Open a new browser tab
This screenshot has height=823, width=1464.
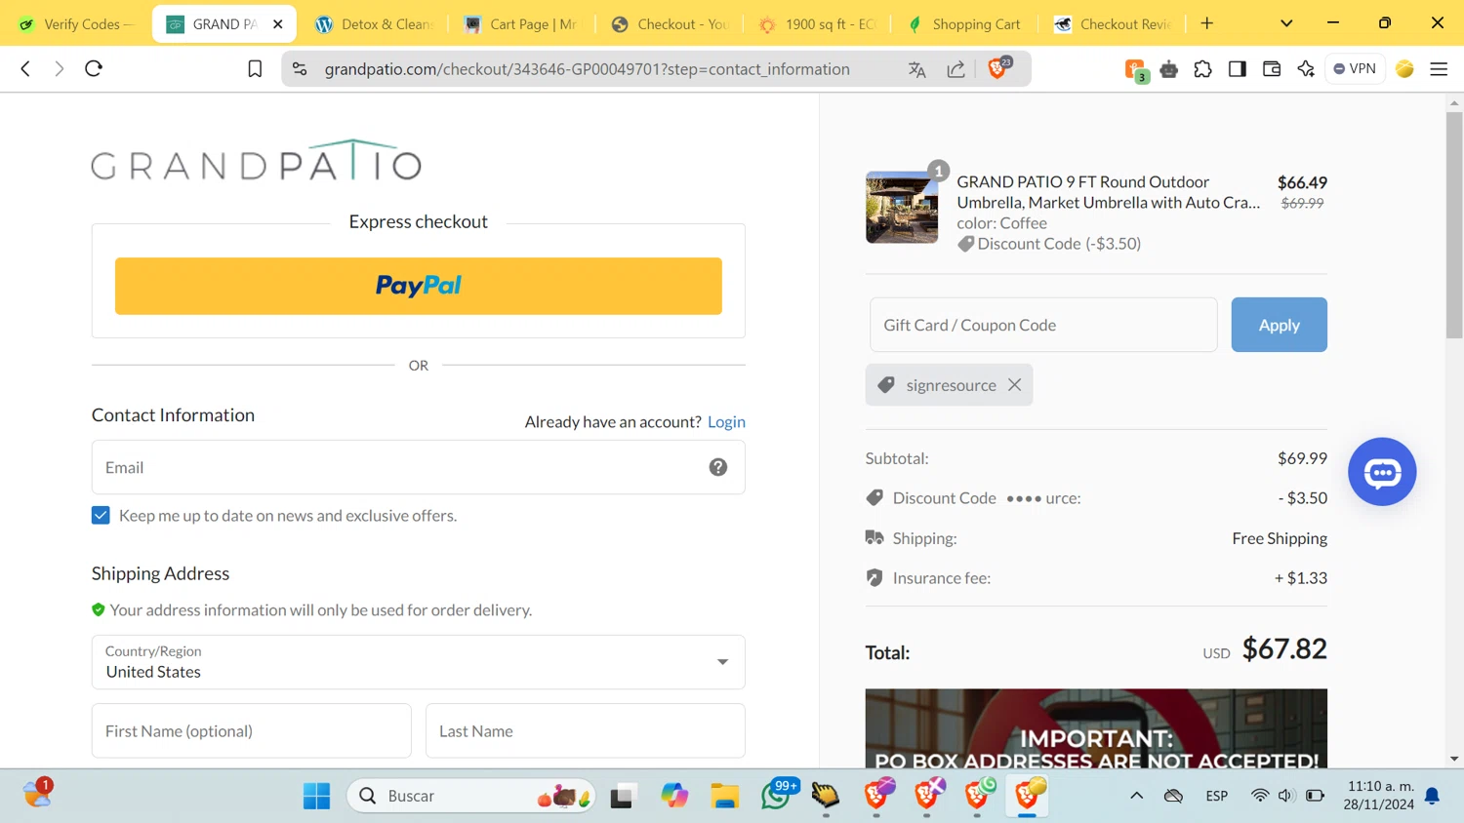pos(1207,23)
